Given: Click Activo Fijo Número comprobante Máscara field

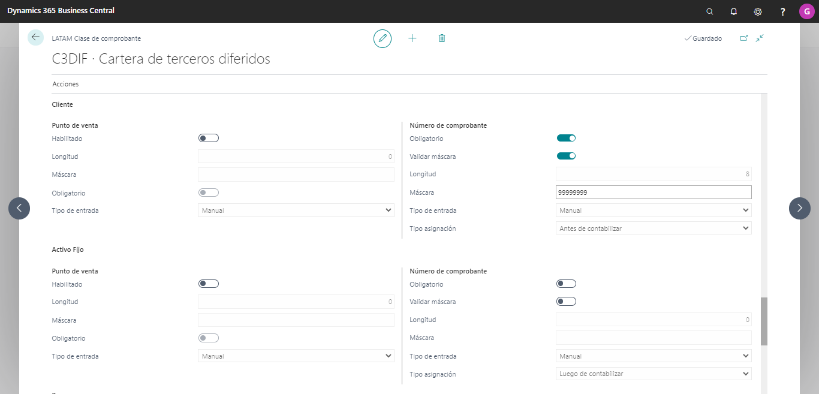Looking at the screenshot, I should point(654,338).
